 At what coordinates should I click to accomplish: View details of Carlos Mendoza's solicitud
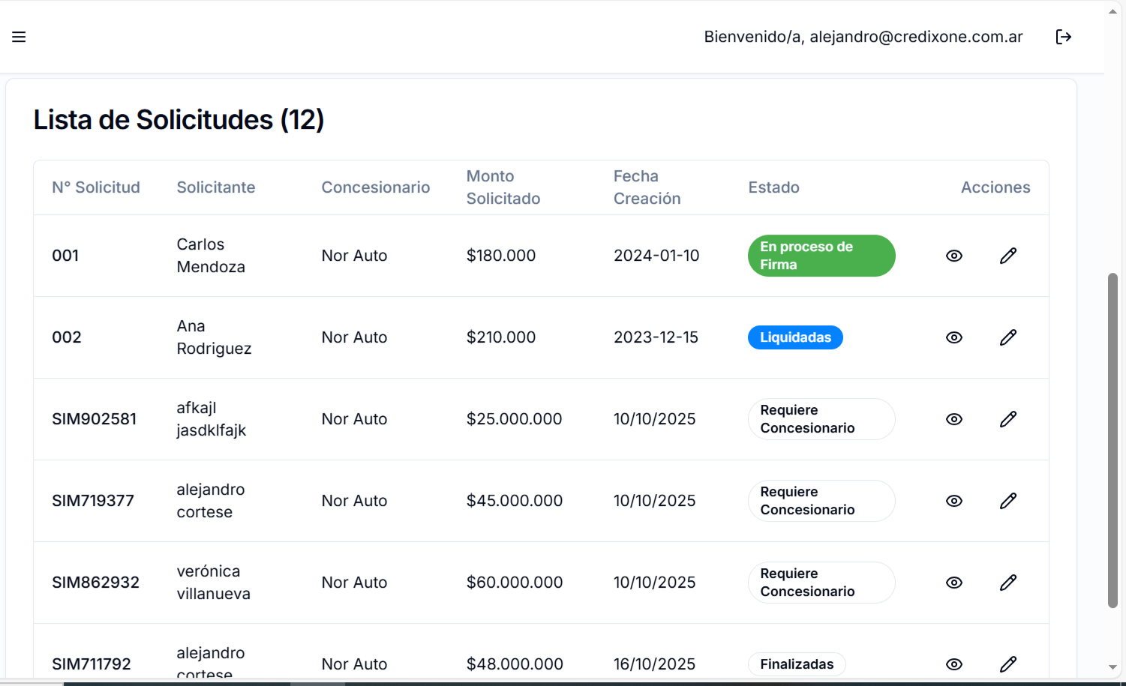click(953, 256)
